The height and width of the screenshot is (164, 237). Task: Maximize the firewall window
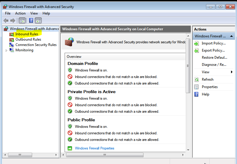point(220,7)
